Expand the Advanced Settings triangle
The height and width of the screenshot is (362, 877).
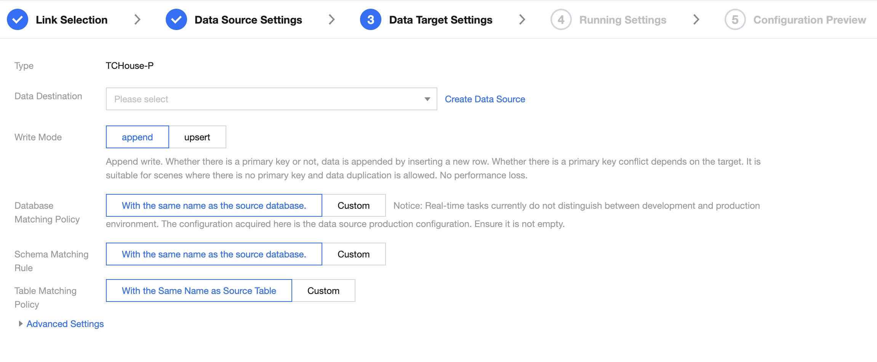21,324
